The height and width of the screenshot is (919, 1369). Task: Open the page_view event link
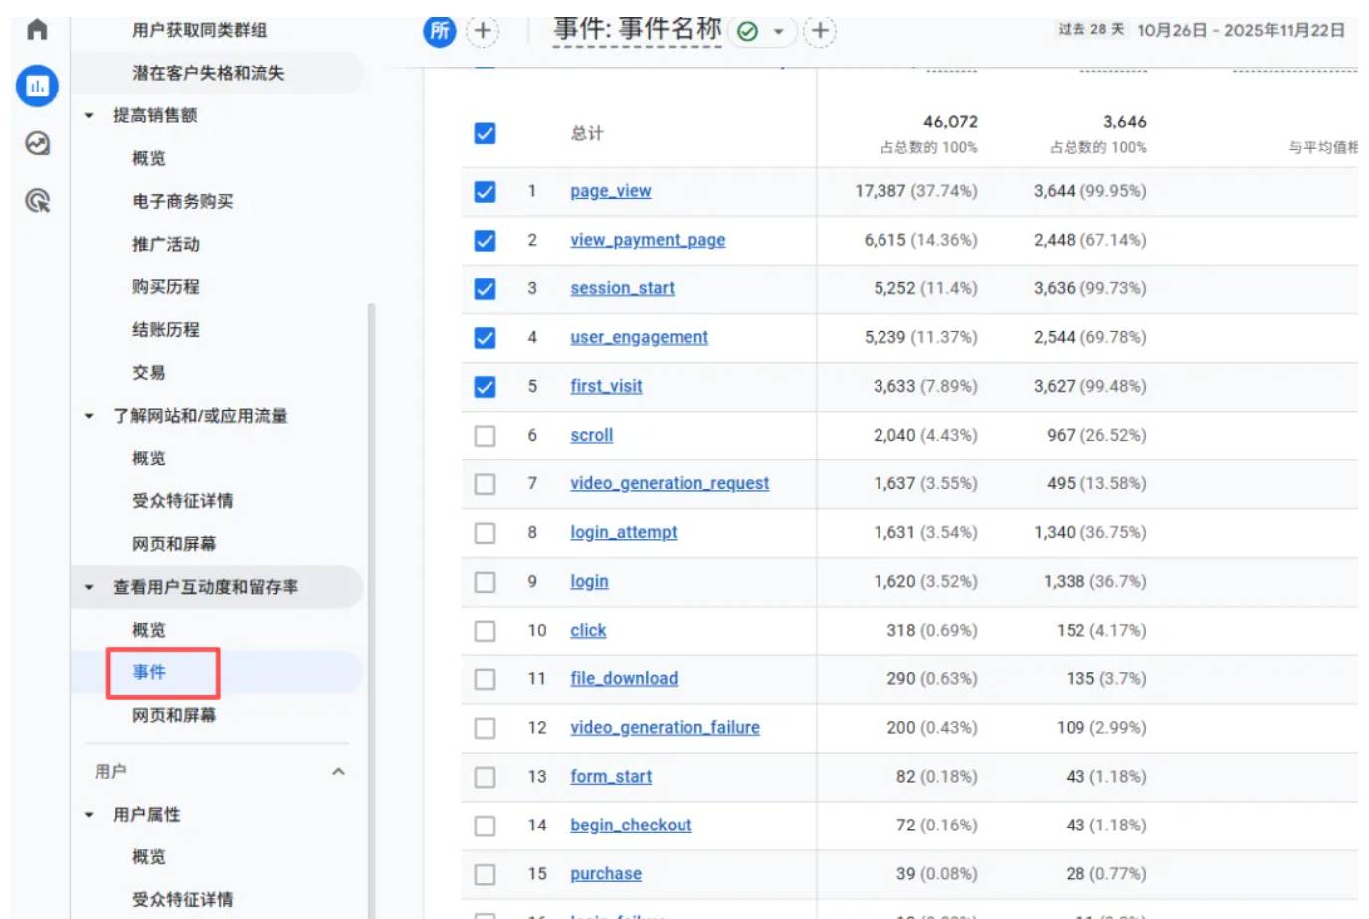[x=610, y=191]
